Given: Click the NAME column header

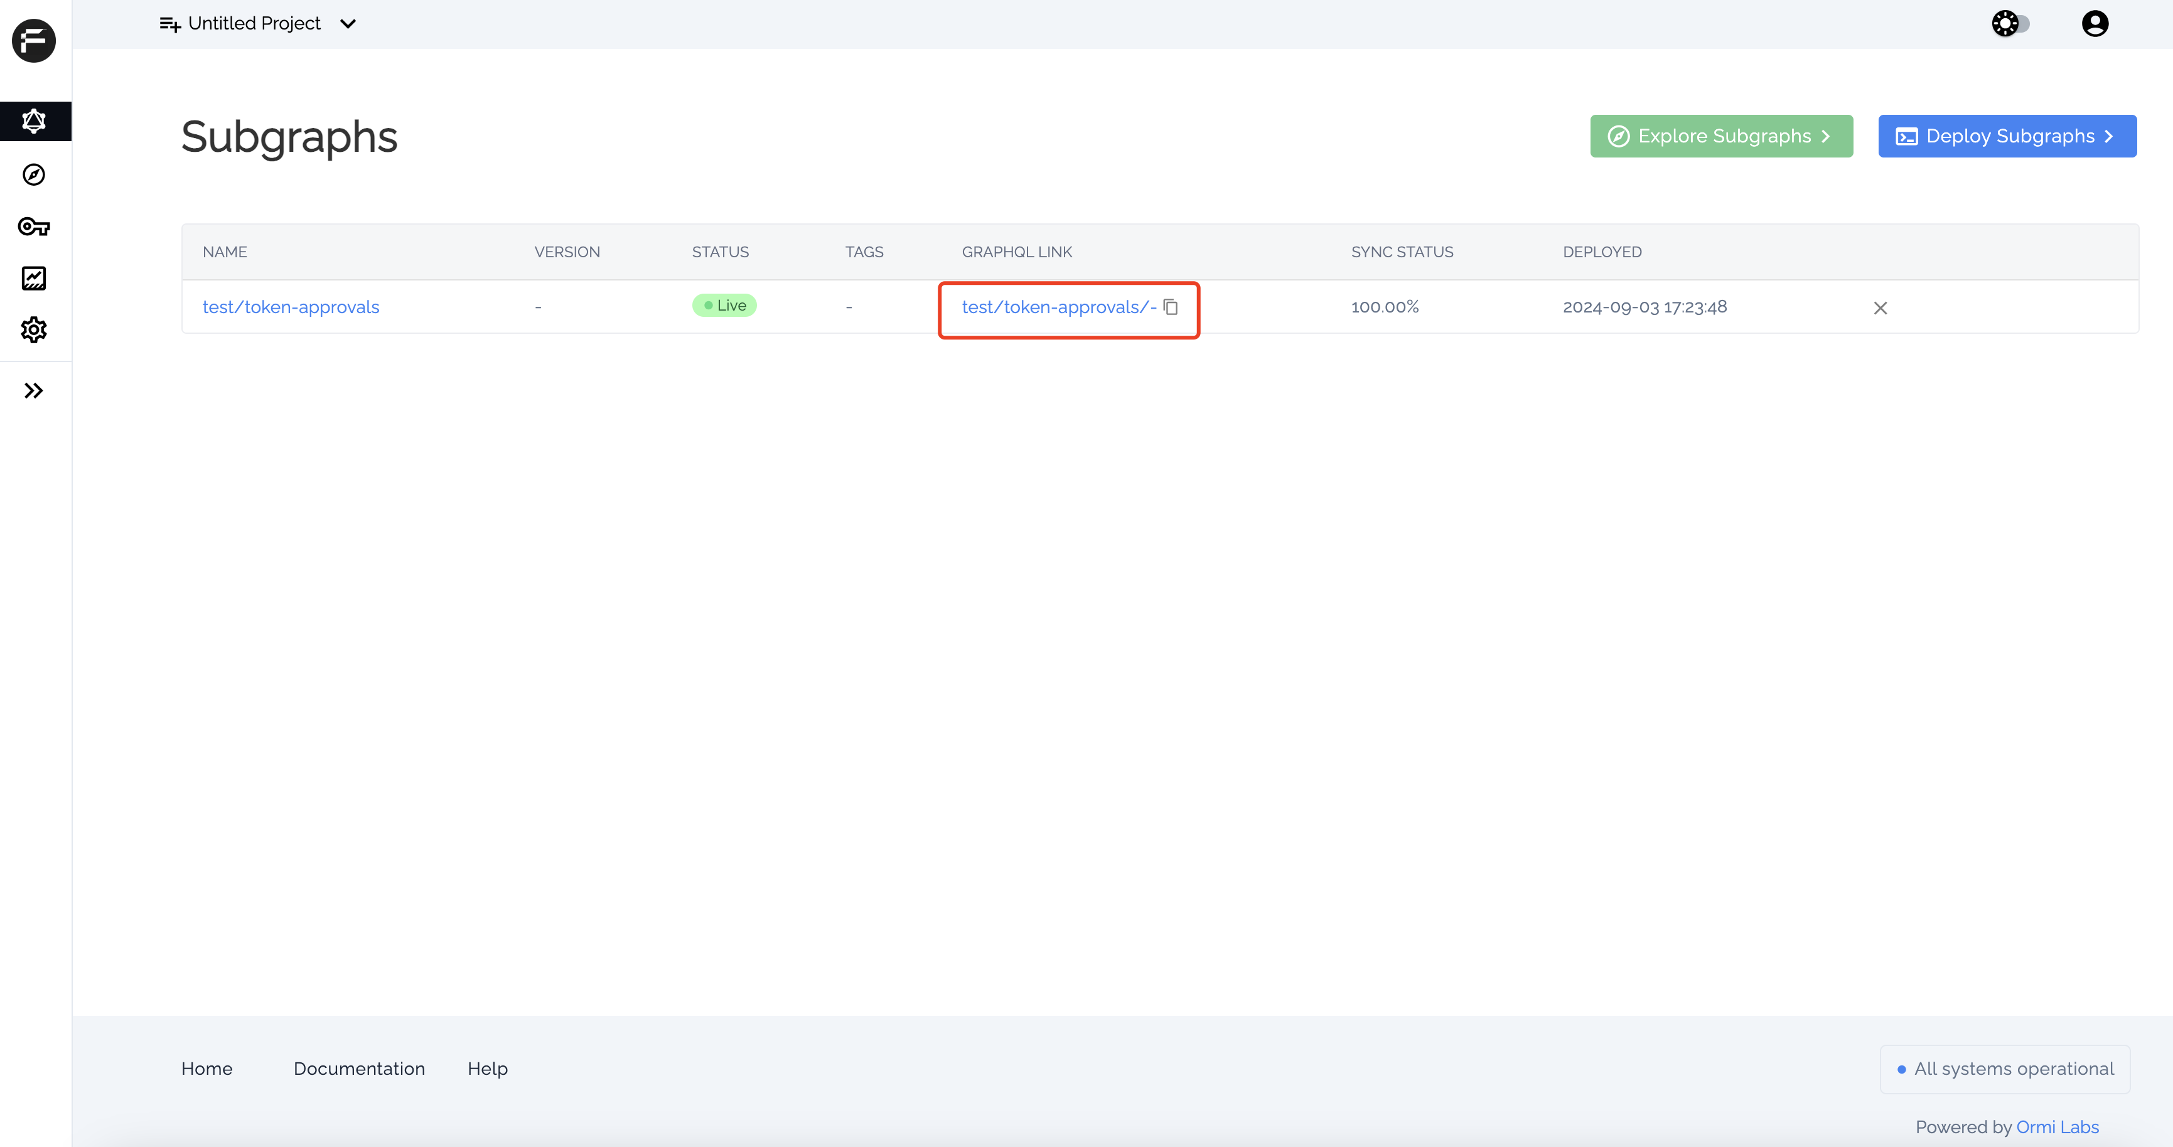Looking at the screenshot, I should [224, 252].
